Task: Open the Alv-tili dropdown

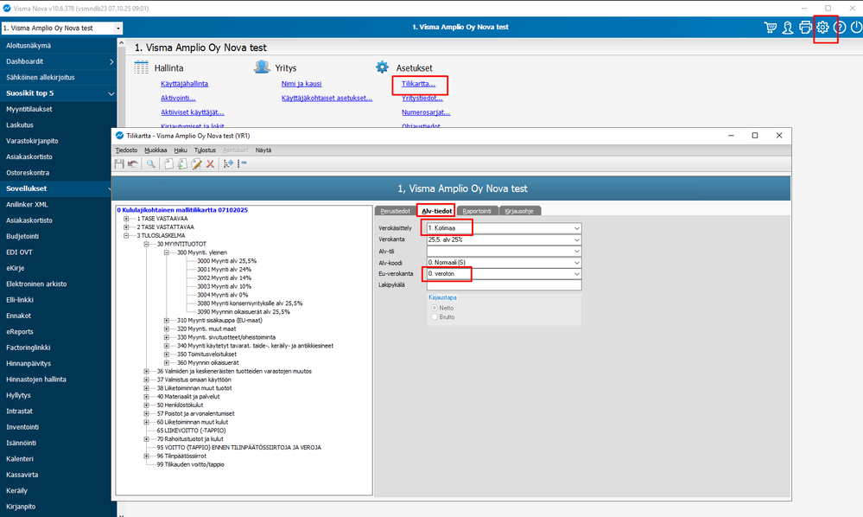Action: pyautogui.click(x=576, y=252)
